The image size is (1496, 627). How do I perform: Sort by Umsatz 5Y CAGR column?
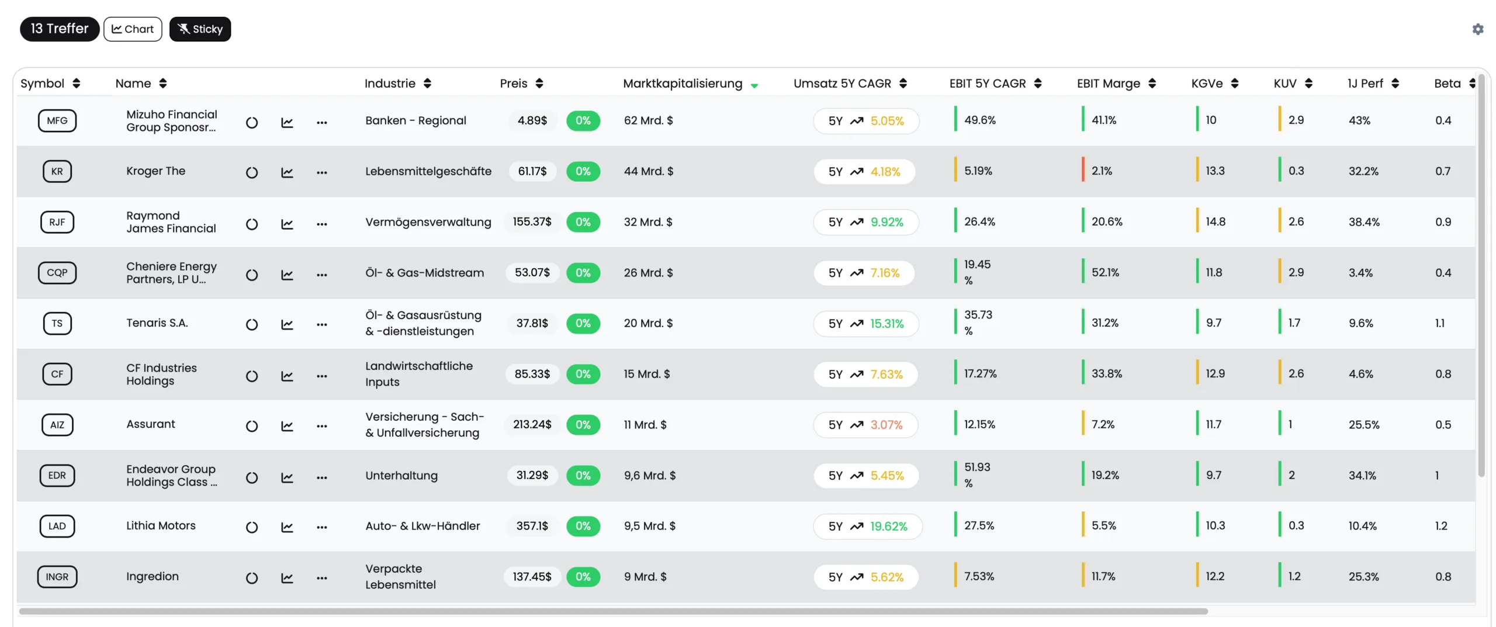pos(850,83)
